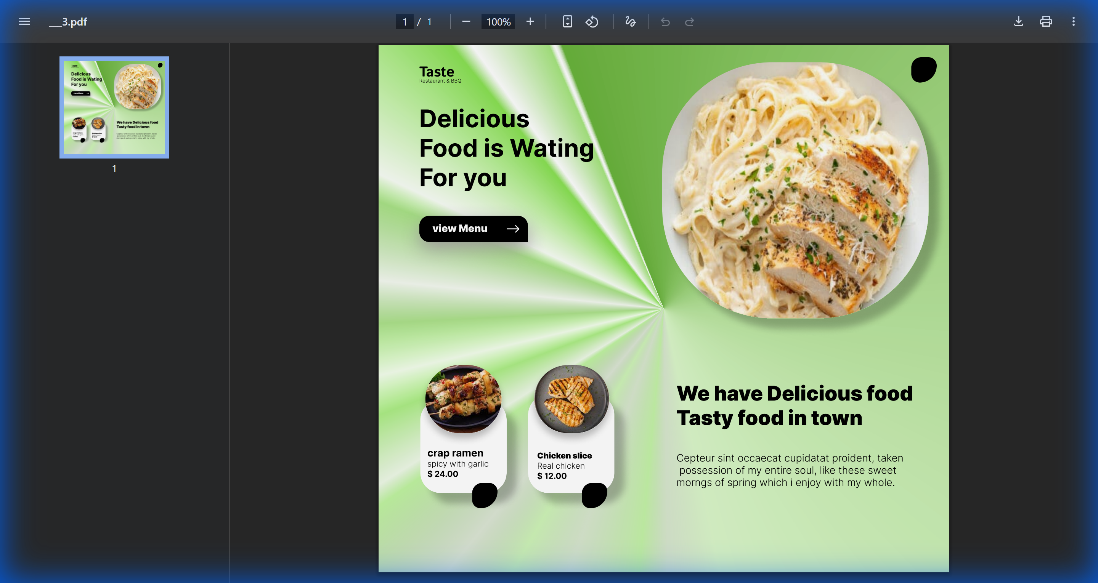This screenshot has height=583, width=1098.
Task: Click the current page number field
Action: pyautogui.click(x=405, y=21)
